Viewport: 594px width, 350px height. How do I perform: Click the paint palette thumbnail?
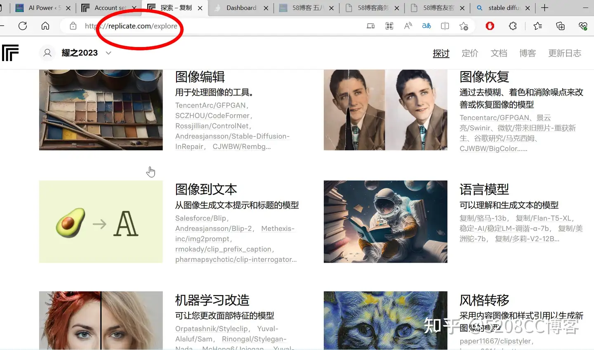click(101, 110)
